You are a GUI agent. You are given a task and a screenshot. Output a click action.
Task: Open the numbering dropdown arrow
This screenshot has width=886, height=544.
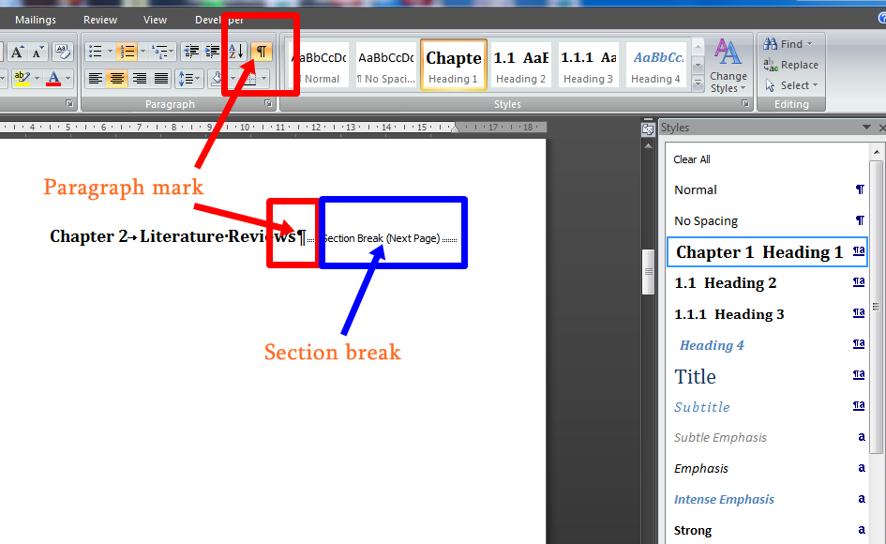(x=143, y=52)
